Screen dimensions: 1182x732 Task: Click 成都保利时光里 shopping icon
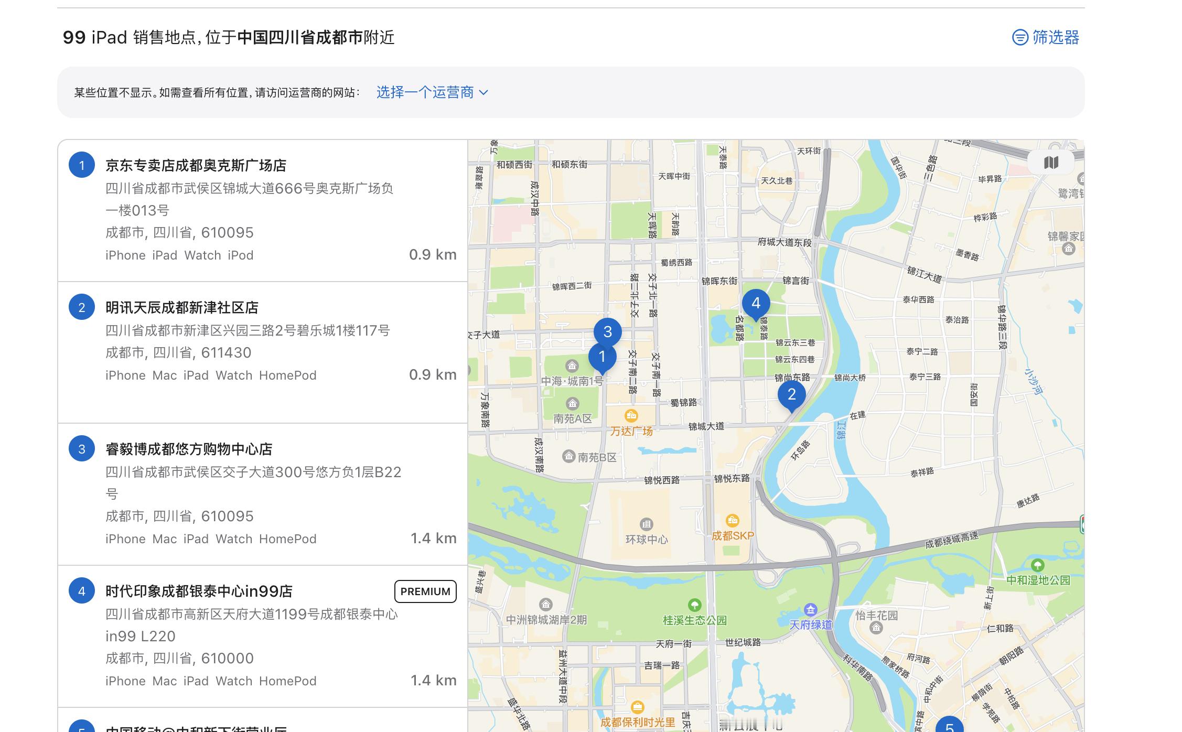tap(637, 707)
